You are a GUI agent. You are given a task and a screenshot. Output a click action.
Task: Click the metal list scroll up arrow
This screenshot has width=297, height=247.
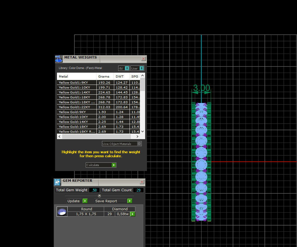pos(143,75)
